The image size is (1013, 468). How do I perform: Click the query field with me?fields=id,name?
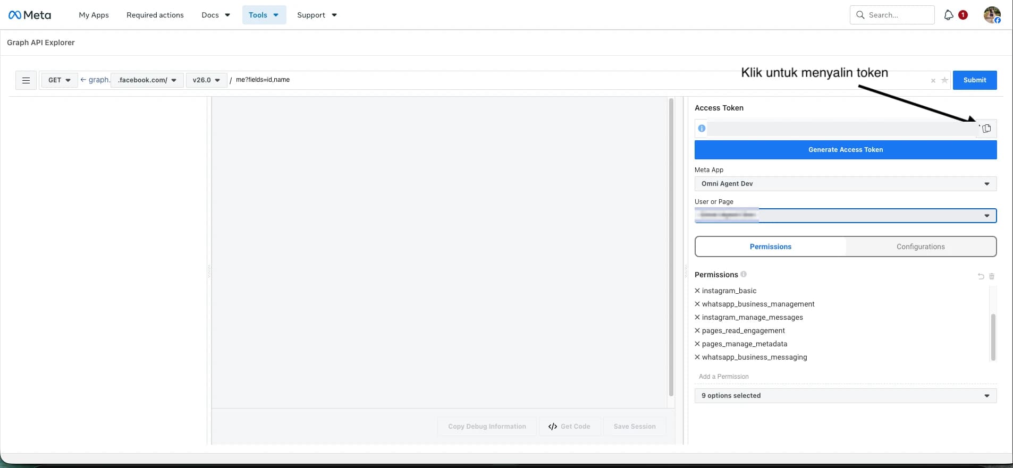point(579,80)
